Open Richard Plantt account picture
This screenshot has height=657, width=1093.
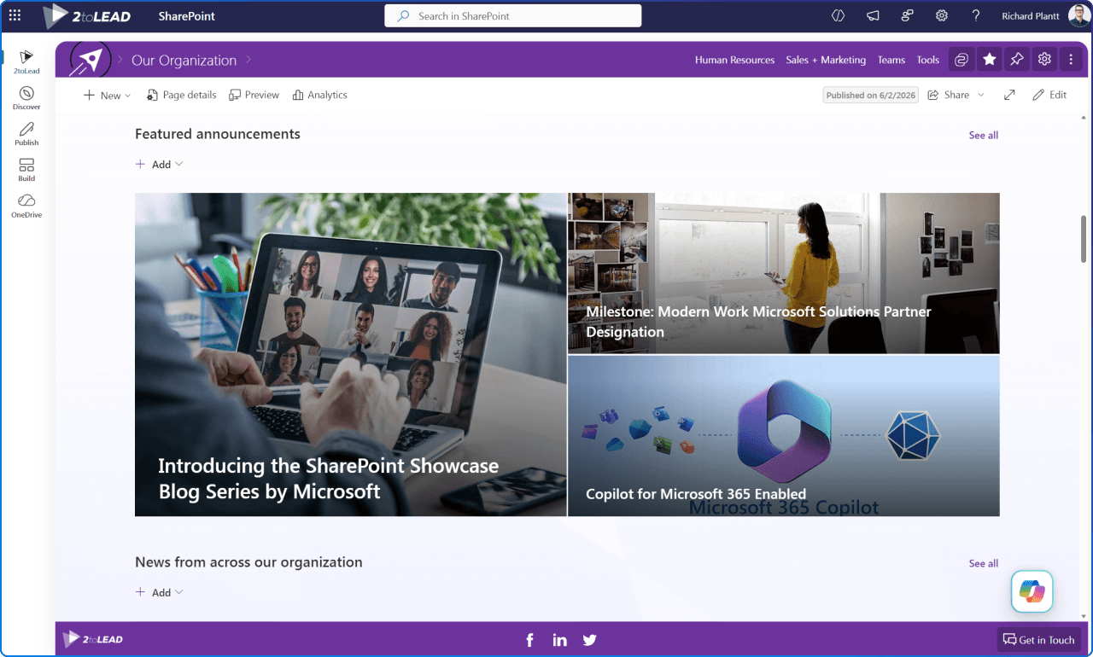tap(1078, 15)
